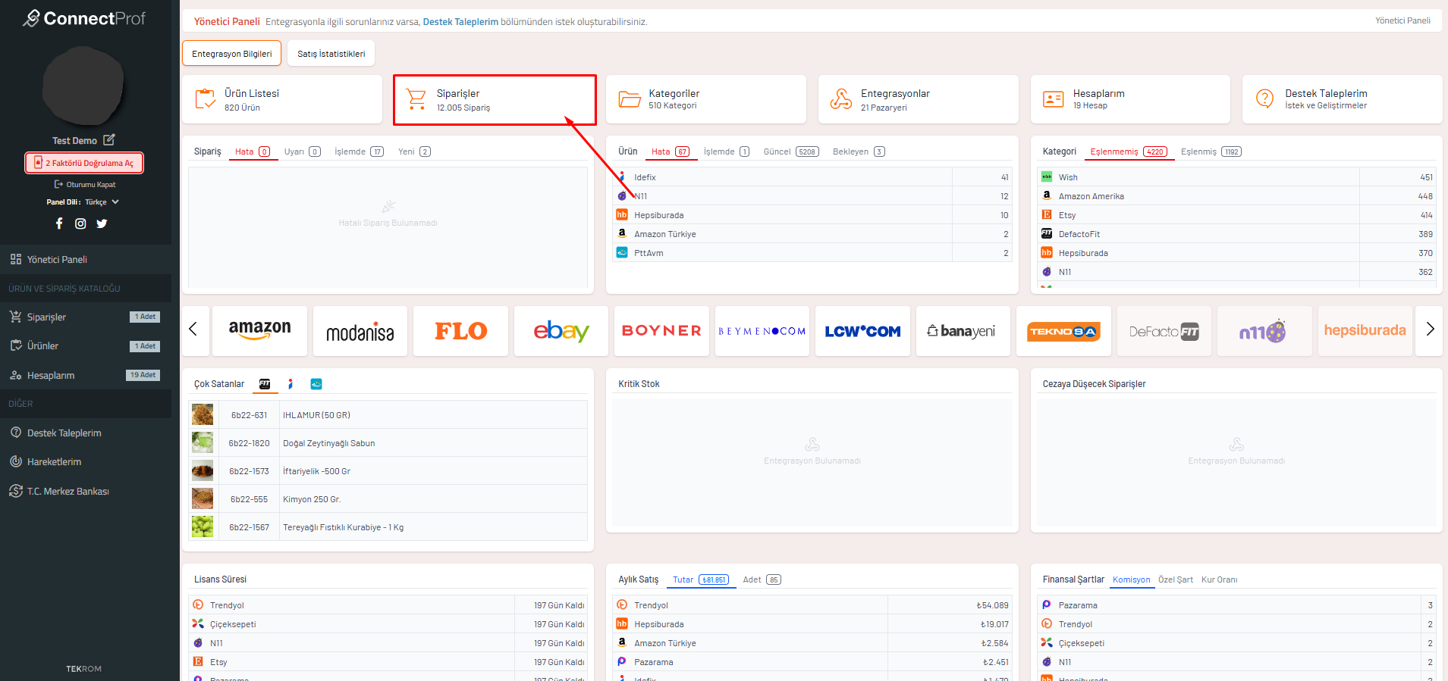Open Hareketlerim in the sidebar menu
This screenshot has width=1448, height=681.
pos(86,461)
